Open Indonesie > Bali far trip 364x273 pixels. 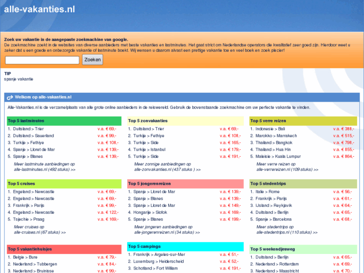(x=270, y=129)
